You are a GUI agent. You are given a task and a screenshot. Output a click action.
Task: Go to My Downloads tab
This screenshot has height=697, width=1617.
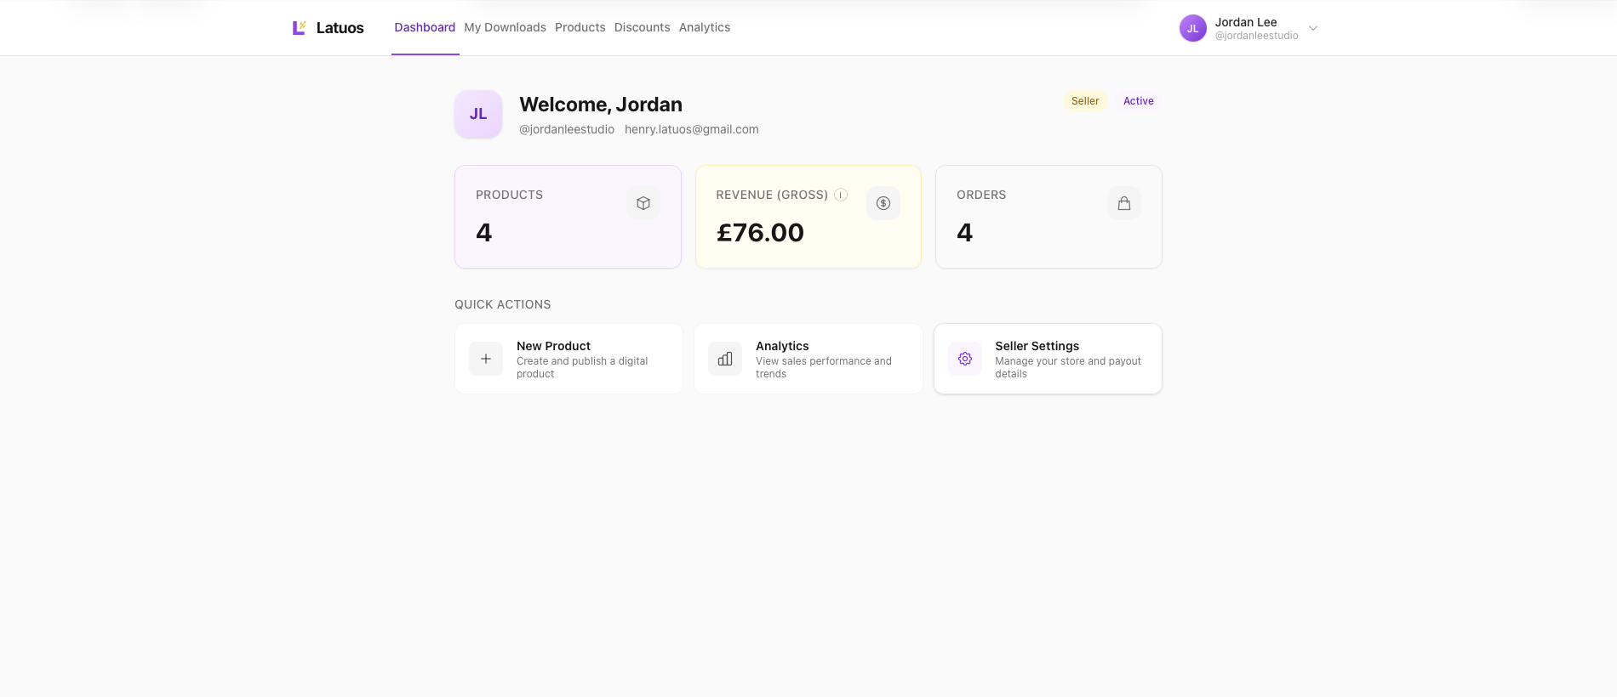pyautogui.click(x=506, y=27)
